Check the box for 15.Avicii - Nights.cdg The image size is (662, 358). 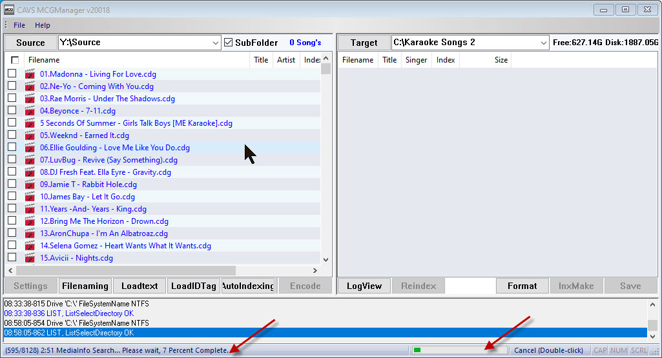(12, 257)
